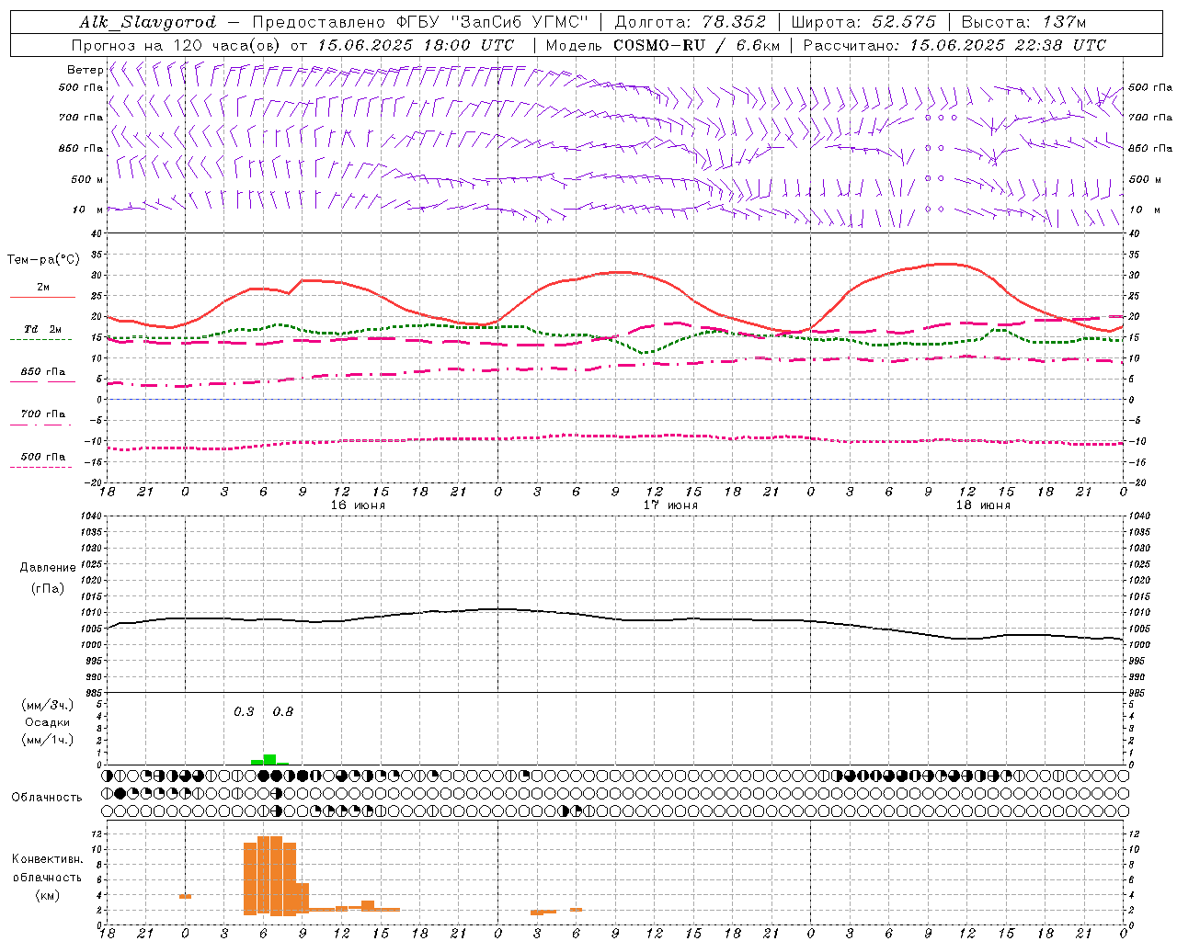Screen dimensions: 1177x941
Task: Click the 'Td 2м' dew point legend entry
Action: 42,329
